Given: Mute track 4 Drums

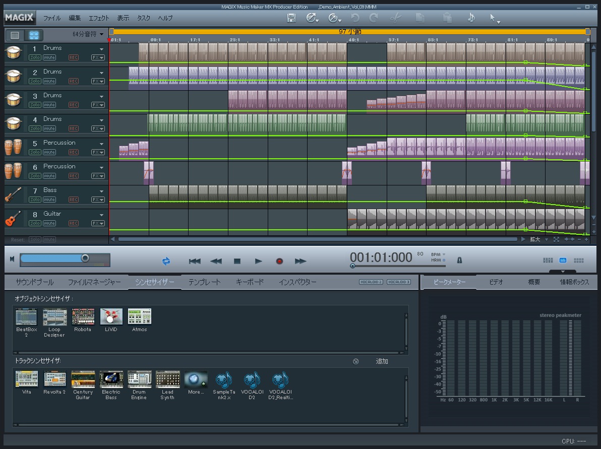Looking at the screenshot, I should pyautogui.click(x=49, y=129).
